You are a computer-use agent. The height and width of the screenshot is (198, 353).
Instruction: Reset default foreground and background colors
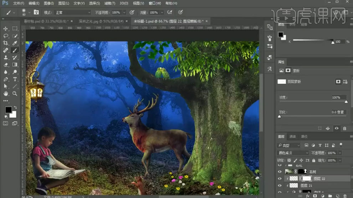6,117
